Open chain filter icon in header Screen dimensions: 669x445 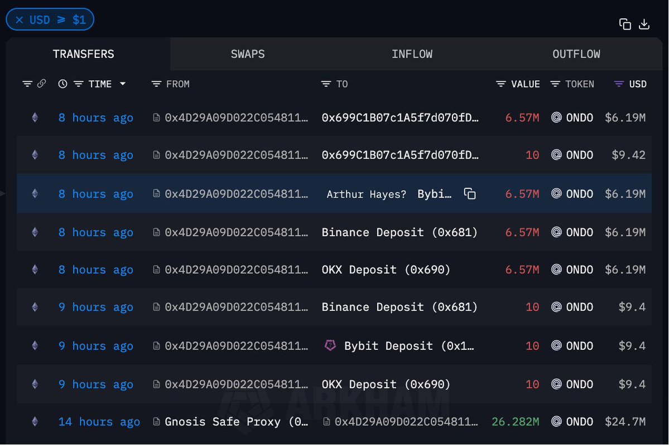(x=27, y=84)
